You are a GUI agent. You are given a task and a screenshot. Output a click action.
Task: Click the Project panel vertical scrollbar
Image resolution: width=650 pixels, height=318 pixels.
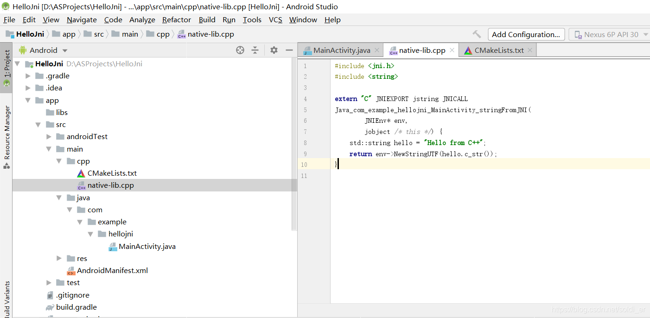[x=294, y=144]
